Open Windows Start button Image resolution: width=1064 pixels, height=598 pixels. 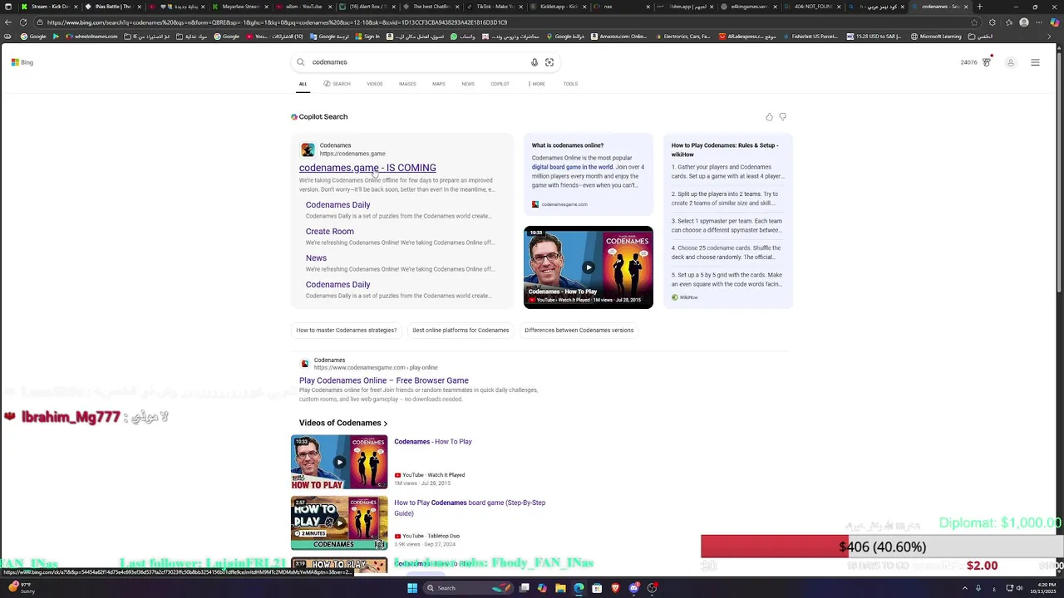411,588
